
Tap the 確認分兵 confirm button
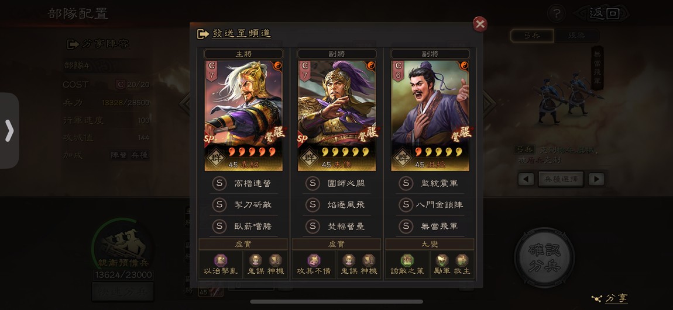coord(545,257)
